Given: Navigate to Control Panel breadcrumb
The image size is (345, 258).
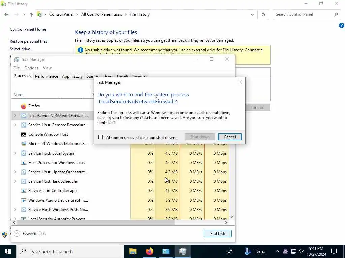Looking at the screenshot, I should 61,14.
